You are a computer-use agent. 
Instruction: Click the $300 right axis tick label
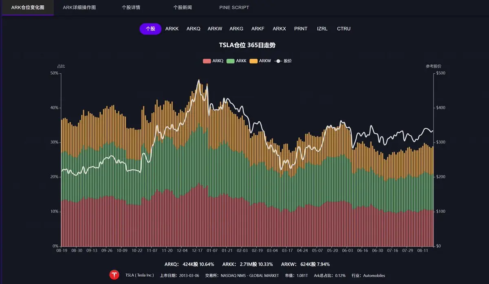point(441,142)
